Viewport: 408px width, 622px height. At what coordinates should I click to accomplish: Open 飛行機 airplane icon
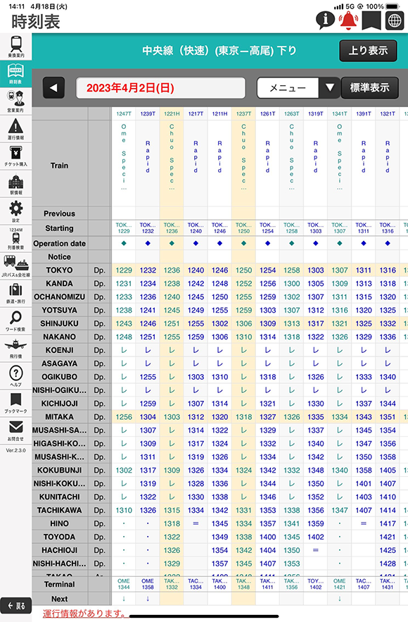click(x=16, y=348)
